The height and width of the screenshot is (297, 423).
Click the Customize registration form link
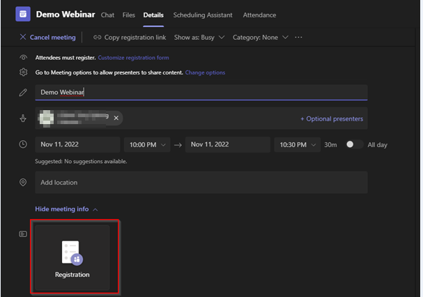tap(133, 58)
